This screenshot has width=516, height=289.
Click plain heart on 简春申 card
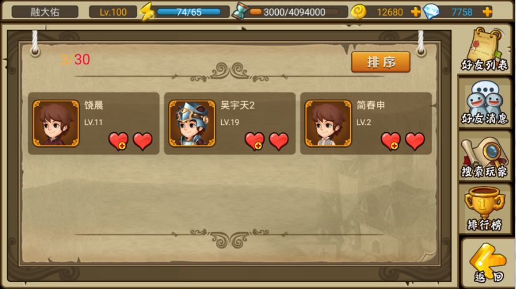coord(415,141)
